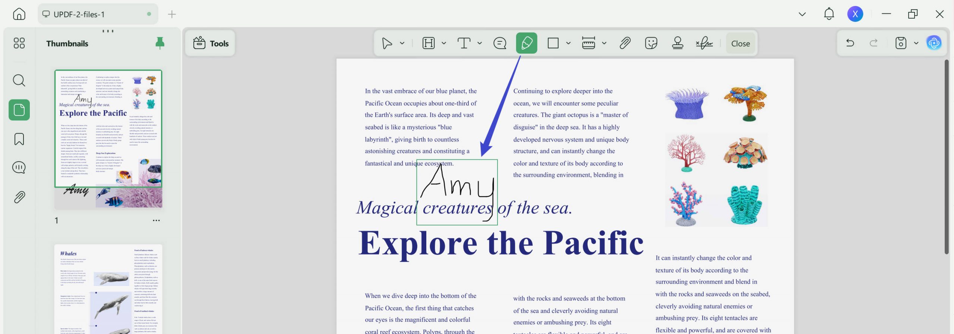Screen dimensions: 954x334
Task: Open a new tab with the plus button
Action: click(x=172, y=14)
